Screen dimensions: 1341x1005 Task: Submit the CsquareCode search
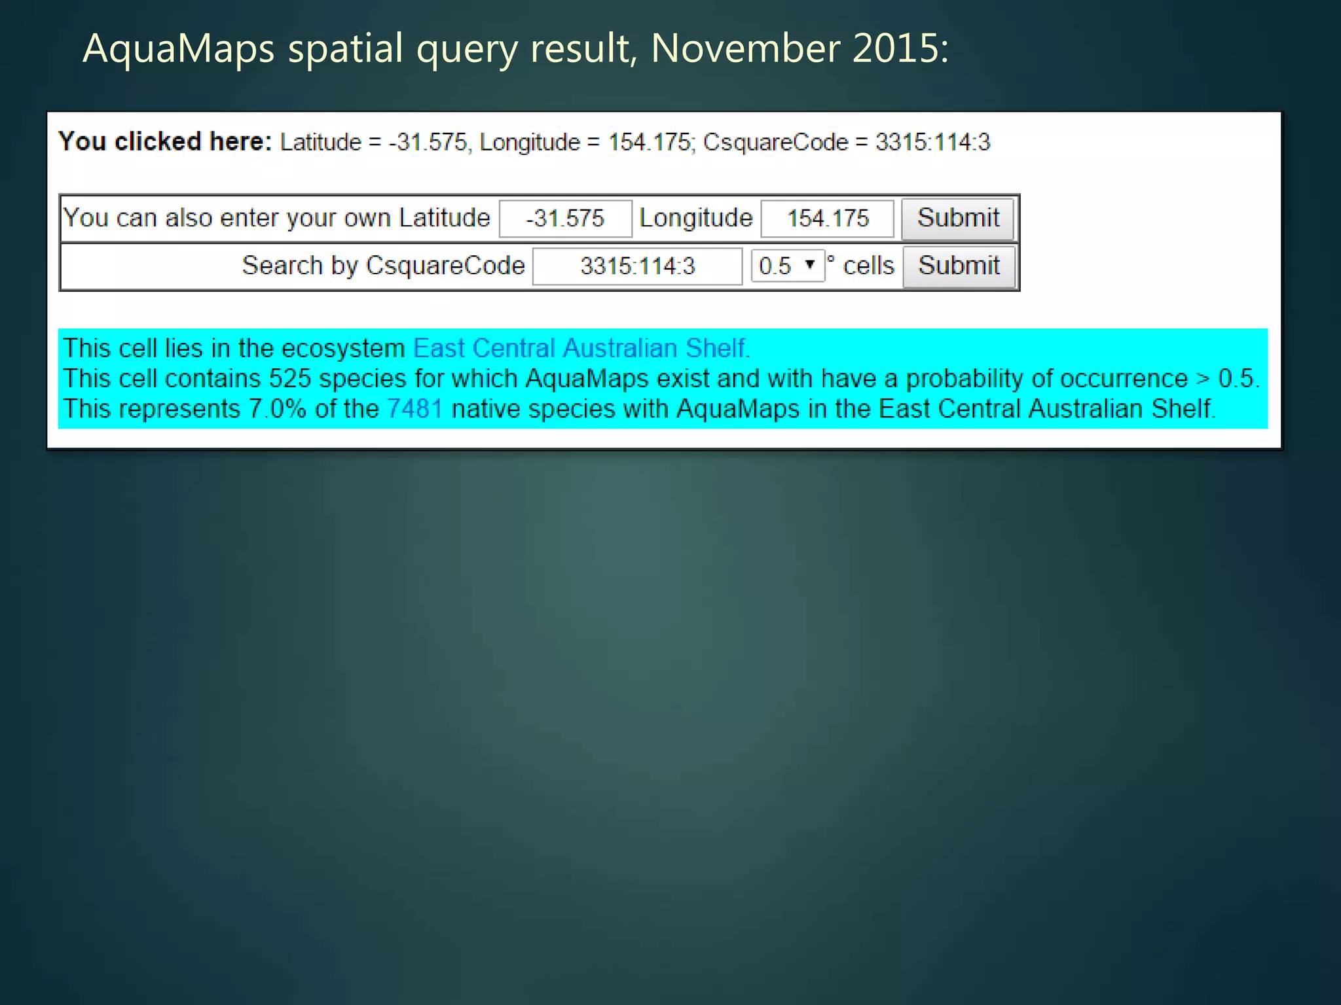pos(959,266)
